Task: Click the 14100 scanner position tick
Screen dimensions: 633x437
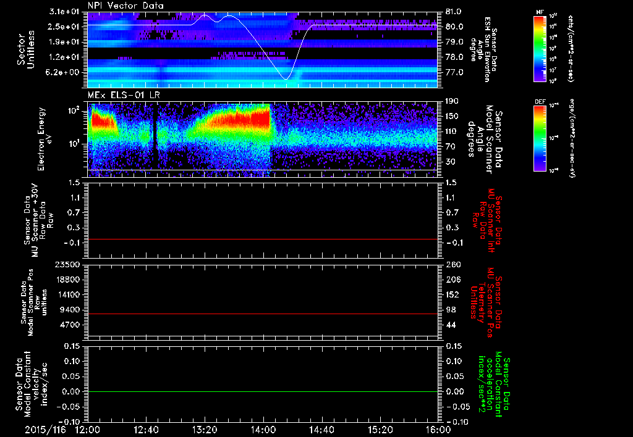Action: click(x=69, y=294)
